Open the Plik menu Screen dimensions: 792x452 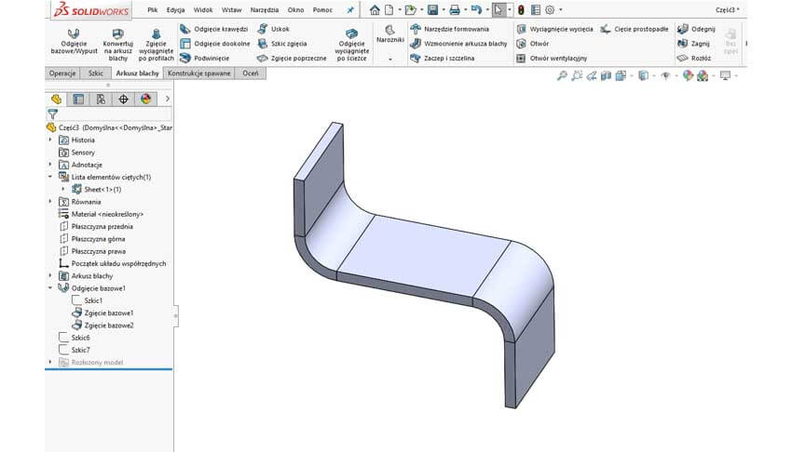[x=152, y=10]
